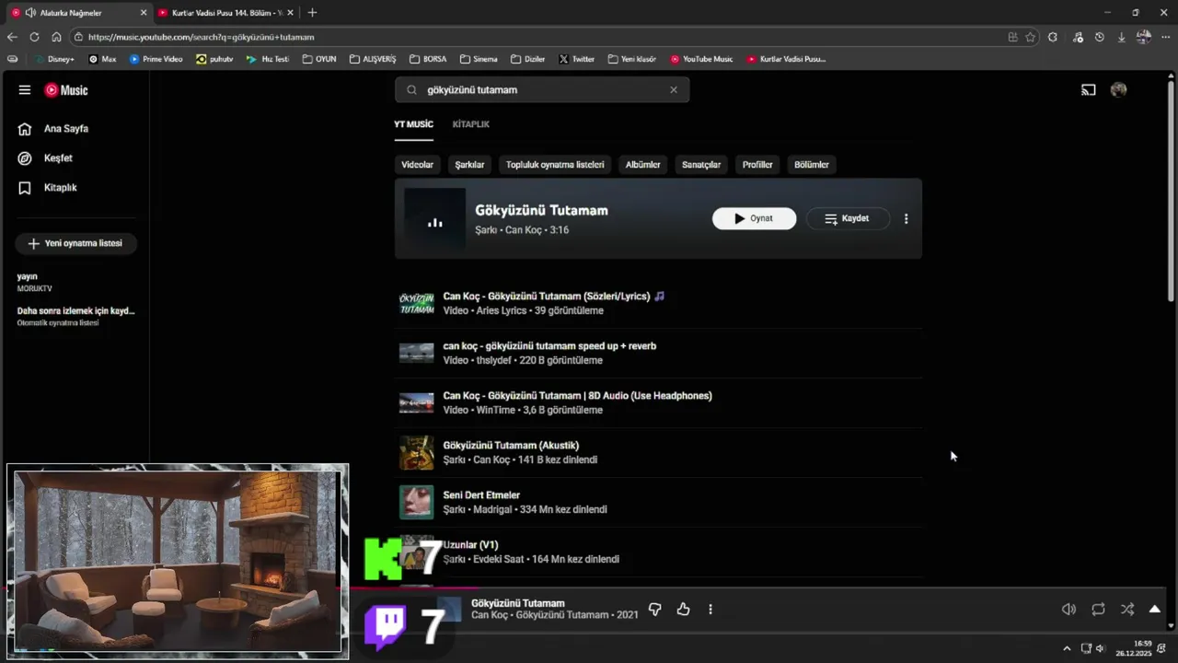Select the Alaturka Nağmeler browser tab

tap(78, 13)
